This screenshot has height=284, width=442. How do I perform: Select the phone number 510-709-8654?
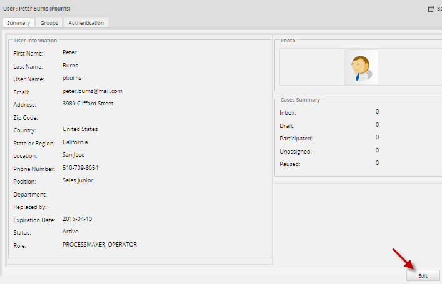click(x=80, y=168)
